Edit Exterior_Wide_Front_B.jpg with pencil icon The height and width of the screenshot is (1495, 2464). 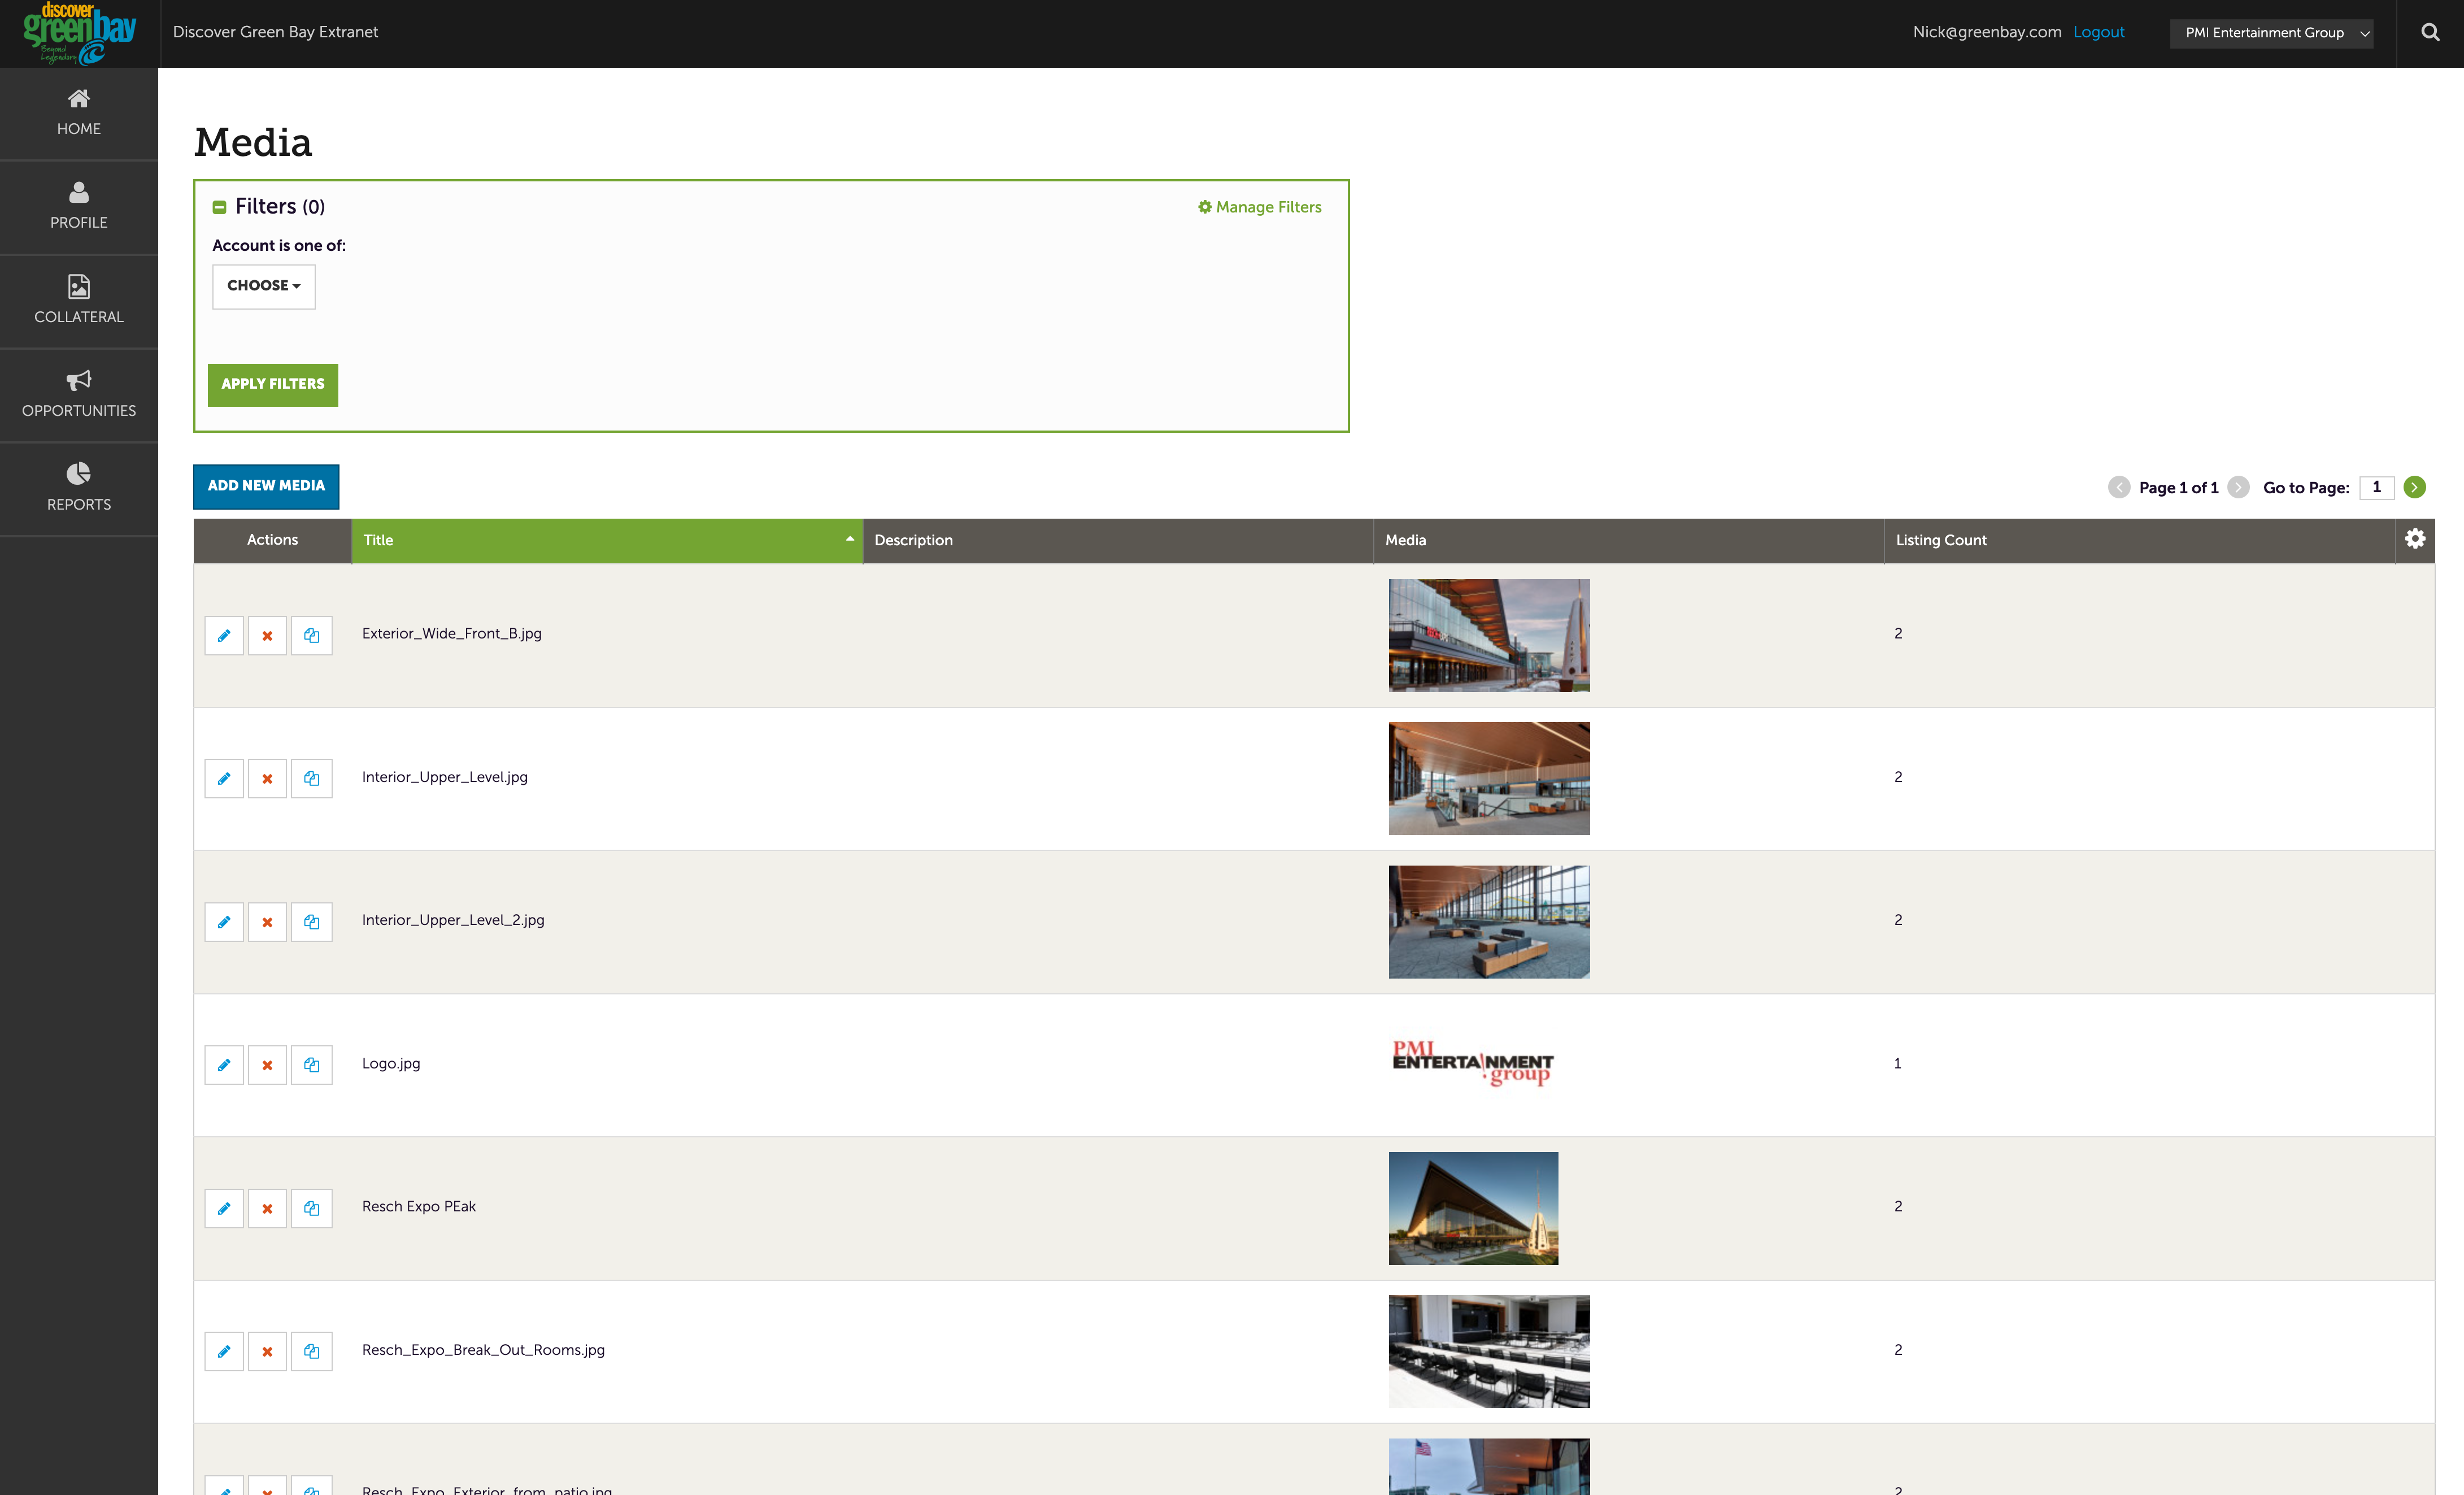pyautogui.click(x=224, y=635)
